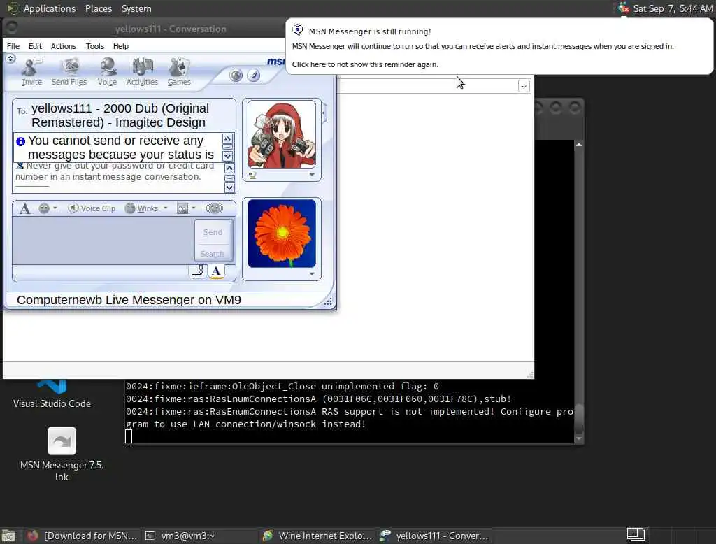This screenshot has width=716, height=544.
Task: Click the MSN tray icon near clock
Action: tap(623, 8)
